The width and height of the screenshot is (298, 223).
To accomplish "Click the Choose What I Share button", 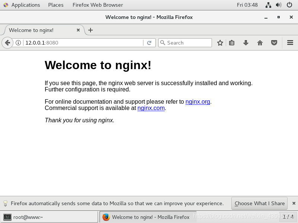I will click(259, 203).
